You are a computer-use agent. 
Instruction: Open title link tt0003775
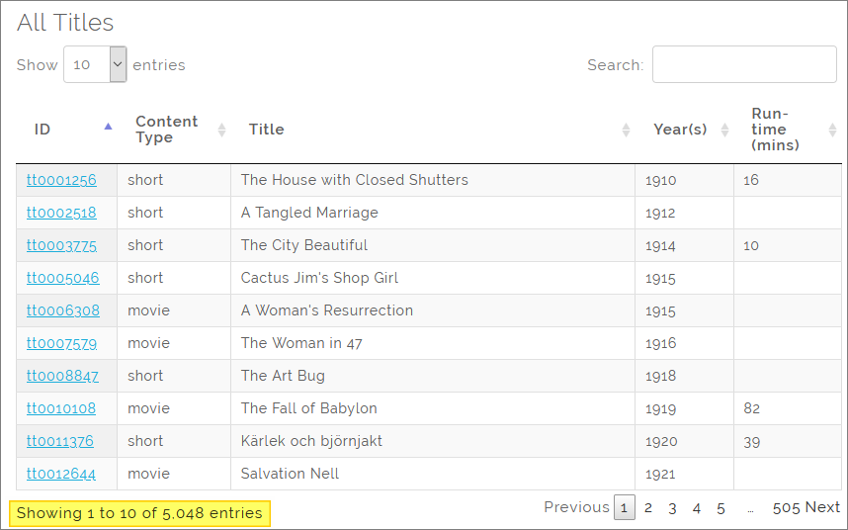coord(61,245)
